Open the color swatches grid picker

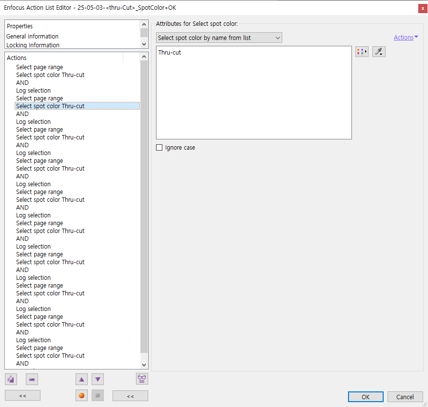tap(361, 52)
